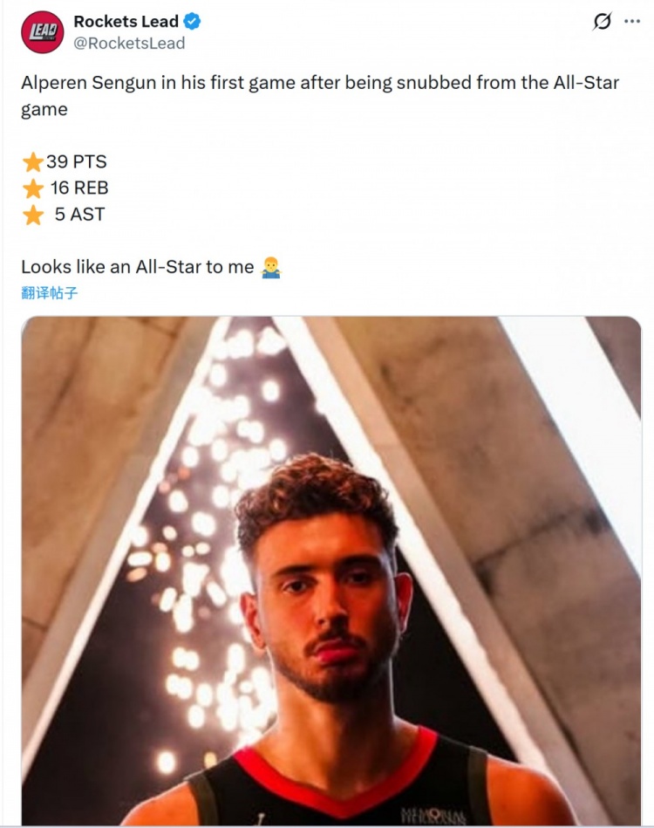Click the blue verified badge
654x828 pixels.
[192, 22]
